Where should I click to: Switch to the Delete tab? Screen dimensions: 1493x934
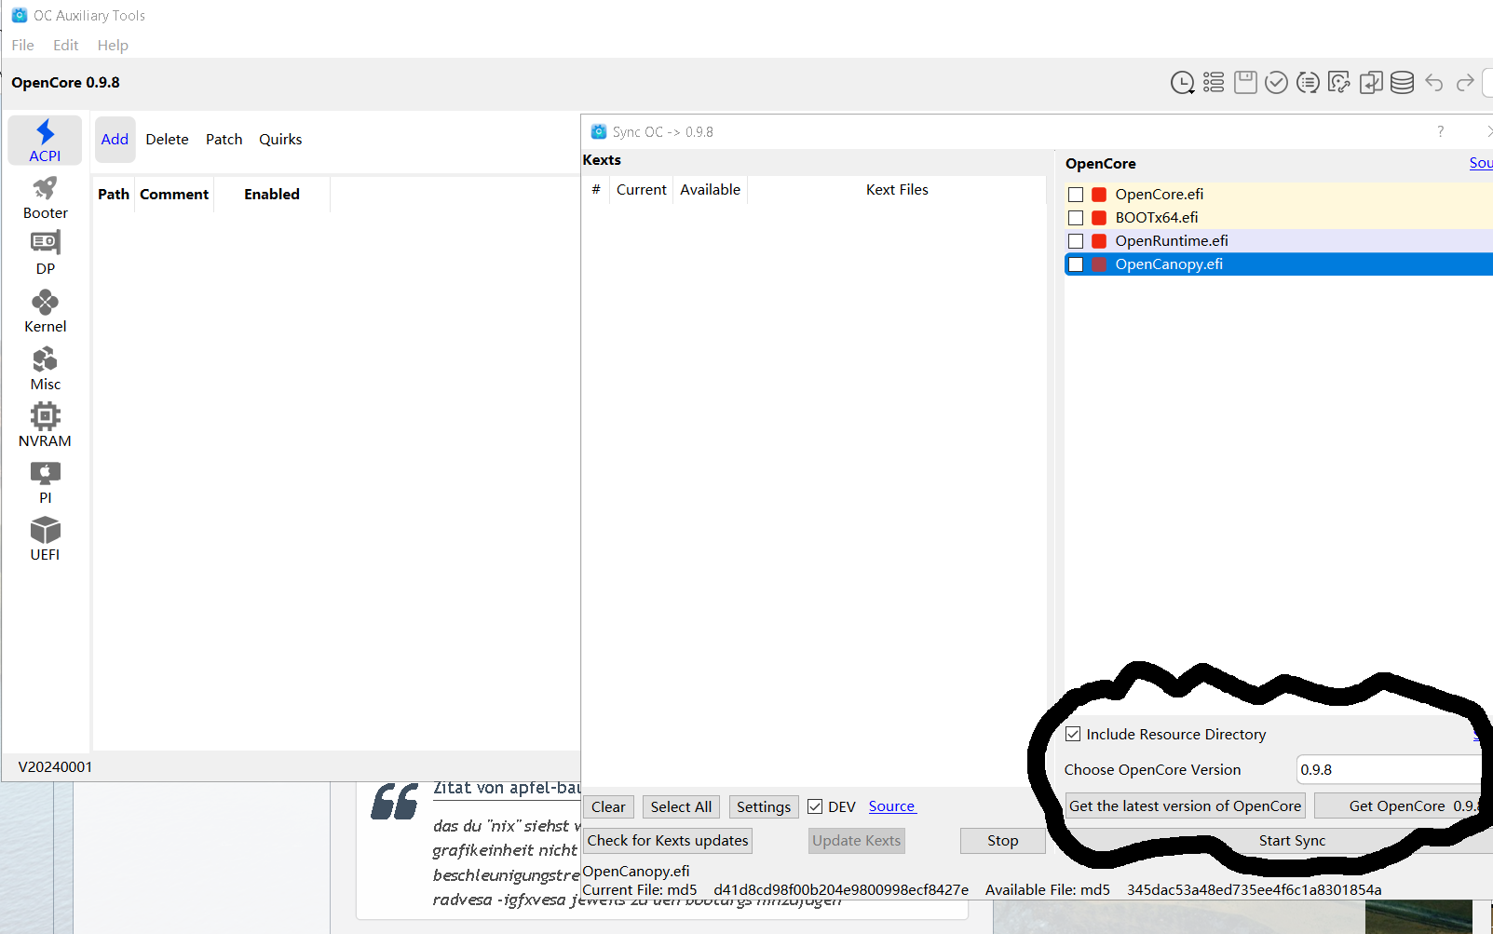click(x=167, y=139)
